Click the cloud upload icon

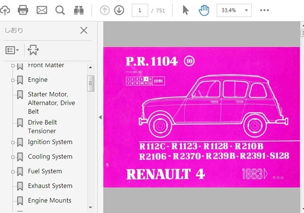click(5, 10)
